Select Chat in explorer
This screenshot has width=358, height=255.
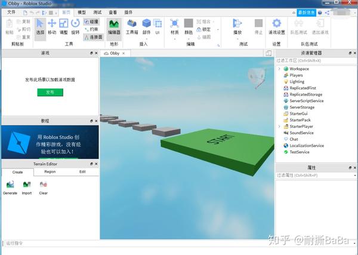point(294,139)
